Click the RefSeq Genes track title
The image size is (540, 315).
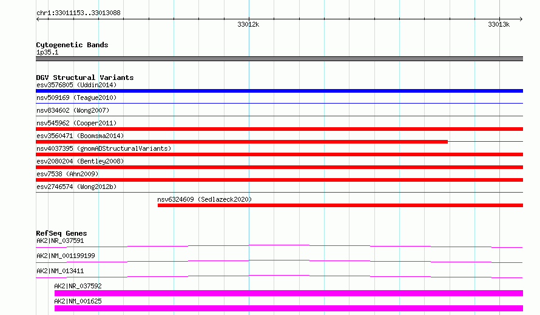point(61,233)
